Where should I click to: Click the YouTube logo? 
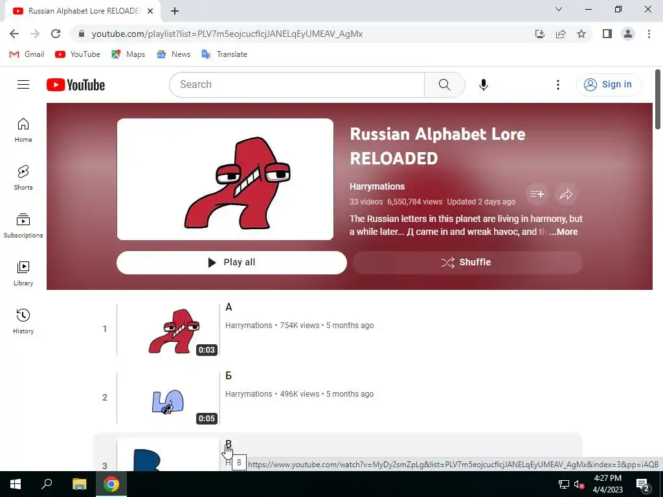(x=76, y=85)
